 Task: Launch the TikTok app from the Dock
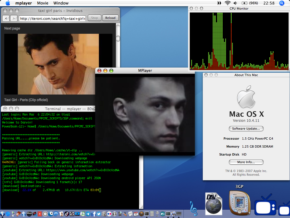[67, 214]
